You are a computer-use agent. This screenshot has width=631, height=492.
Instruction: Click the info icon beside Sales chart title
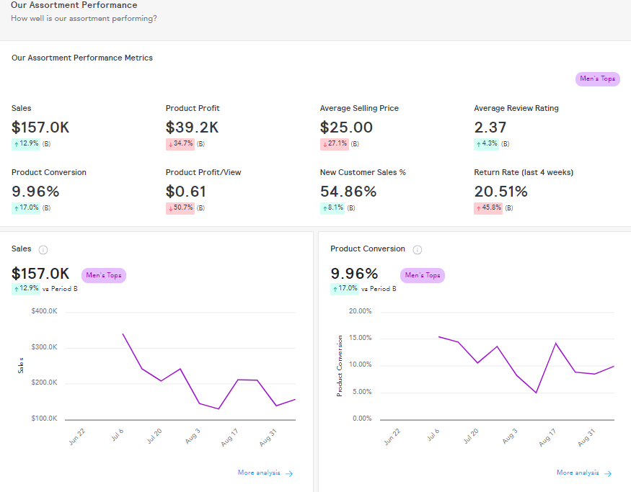click(x=43, y=250)
